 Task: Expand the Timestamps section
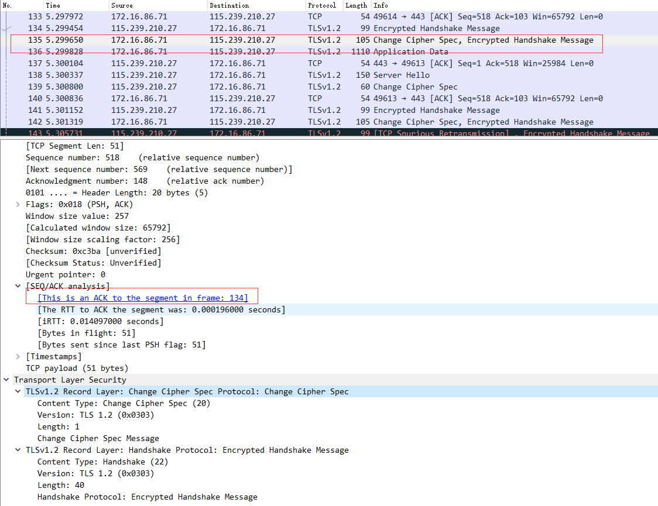tap(18, 356)
